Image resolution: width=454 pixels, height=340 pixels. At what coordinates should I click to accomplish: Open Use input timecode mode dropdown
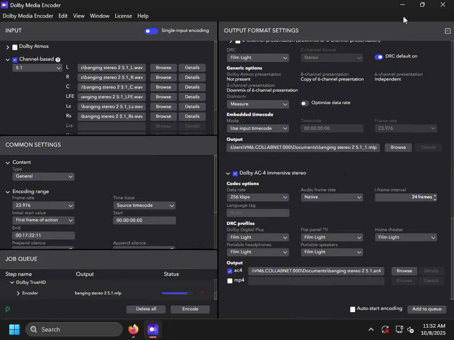(x=258, y=128)
